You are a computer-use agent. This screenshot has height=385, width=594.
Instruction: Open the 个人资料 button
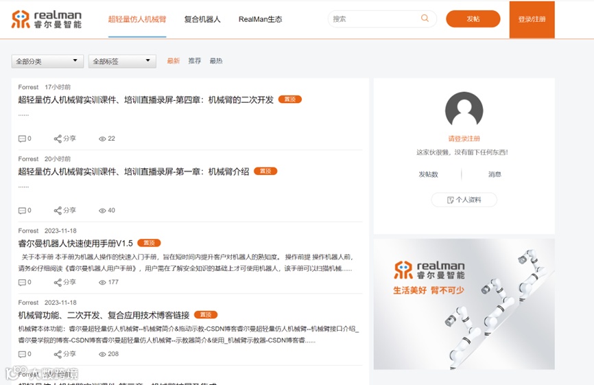(x=464, y=200)
